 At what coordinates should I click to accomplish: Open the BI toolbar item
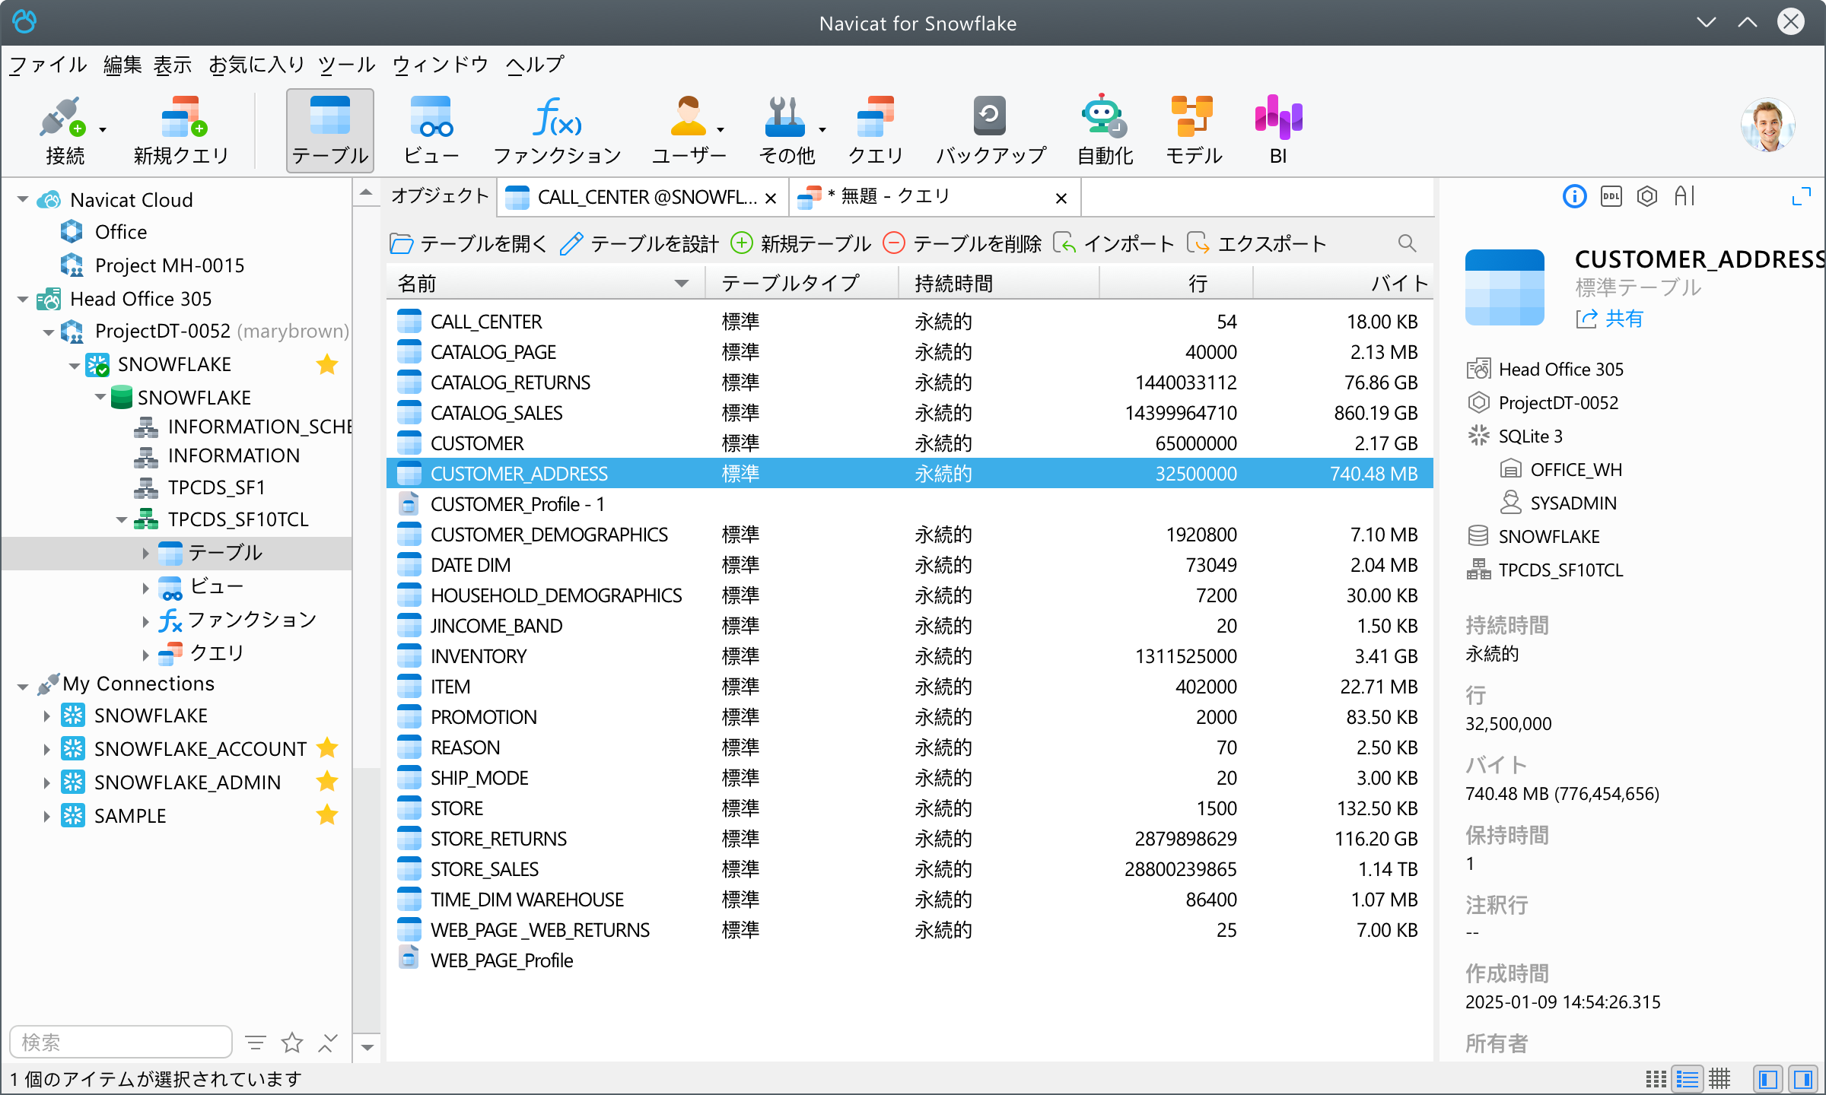(x=1278, y=131)
